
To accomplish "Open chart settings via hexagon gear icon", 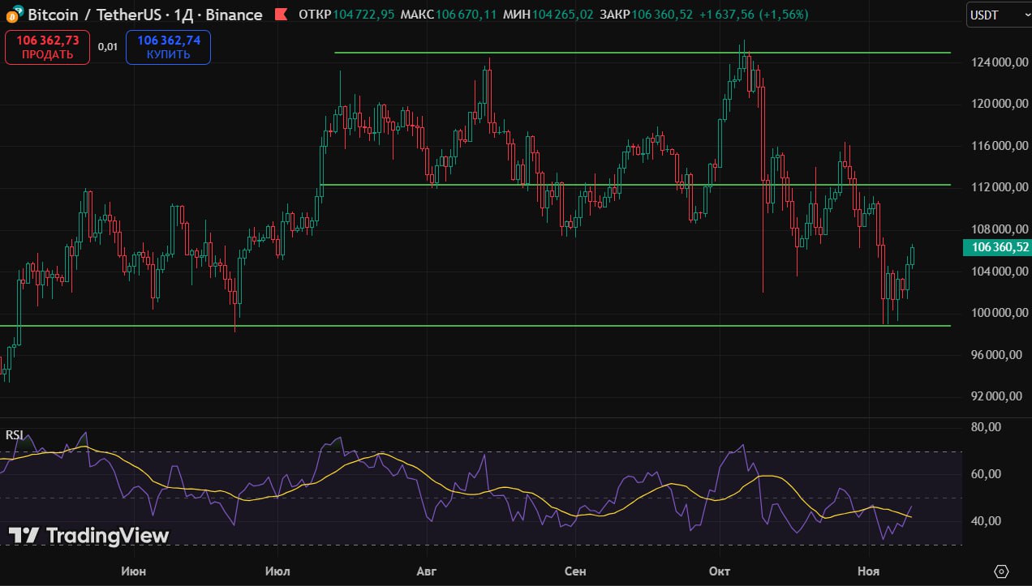I will pyautogui.click(x=1001, y=571).
